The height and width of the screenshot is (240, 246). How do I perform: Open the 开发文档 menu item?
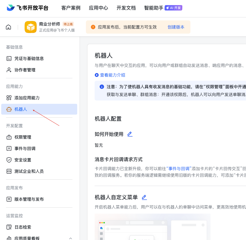pyautogui.click(x=126, y=8)
